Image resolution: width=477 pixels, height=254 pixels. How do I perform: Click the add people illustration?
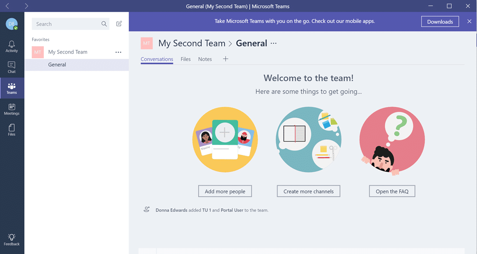225,140
